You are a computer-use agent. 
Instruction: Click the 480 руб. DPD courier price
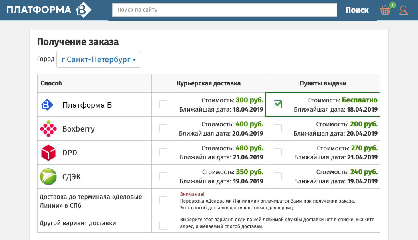[x=249, y=148]
